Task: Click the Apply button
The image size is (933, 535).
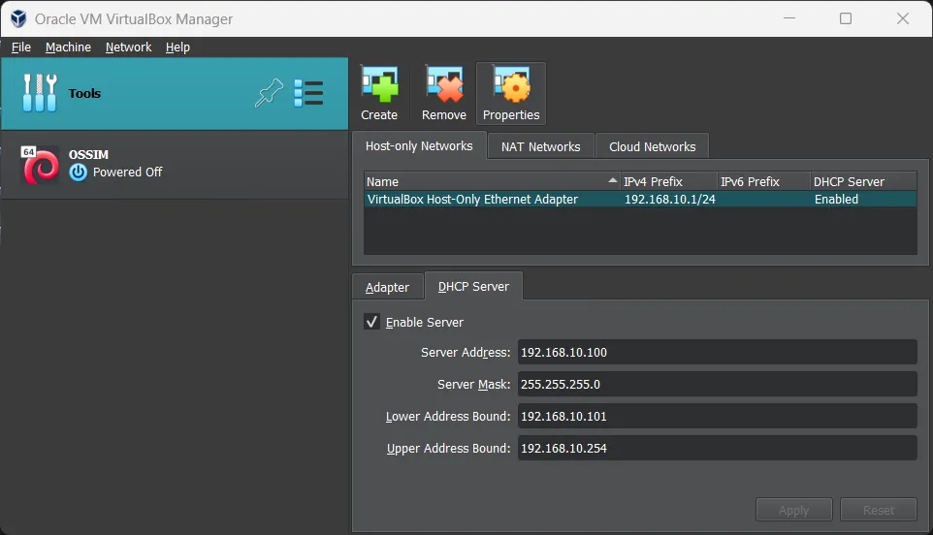Action: [x=793, y=510]
